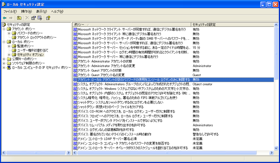Click policy icon for LDAP サーバー署名必須 row

pos(75,139)
